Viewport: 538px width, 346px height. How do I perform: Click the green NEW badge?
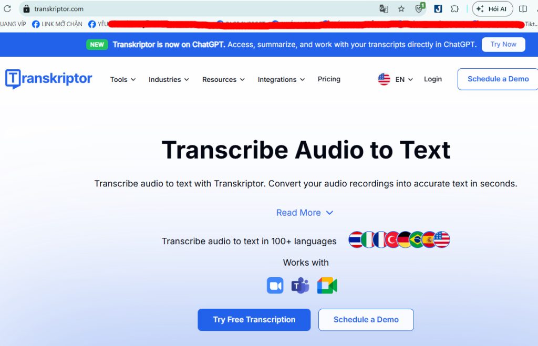pos(97,45)
